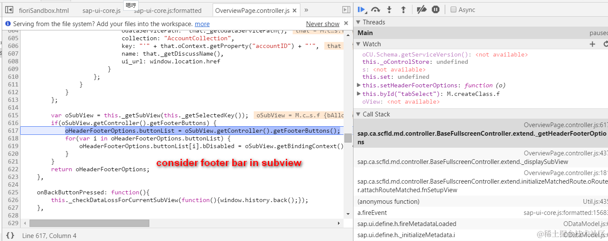Open the sap-ui-core.js:formatted tab
The width and height of the screenshot is (608, 241).
click(168, 10)
